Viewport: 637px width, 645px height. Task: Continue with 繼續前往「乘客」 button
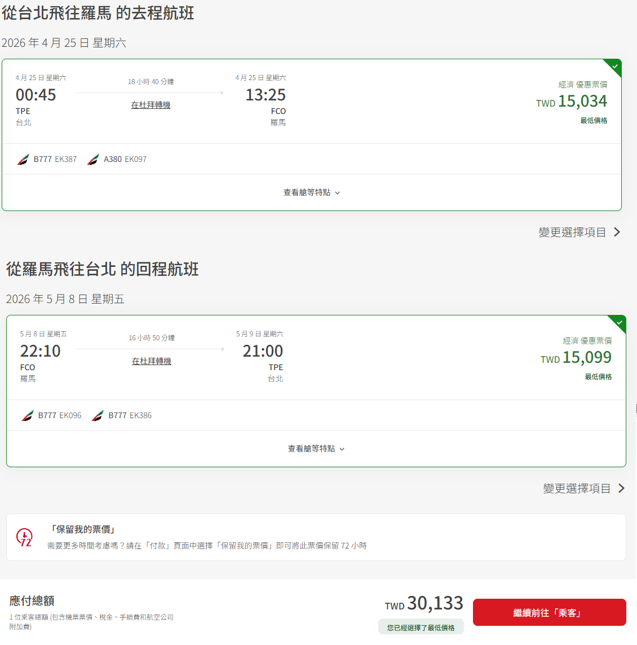tap(549, 612)
